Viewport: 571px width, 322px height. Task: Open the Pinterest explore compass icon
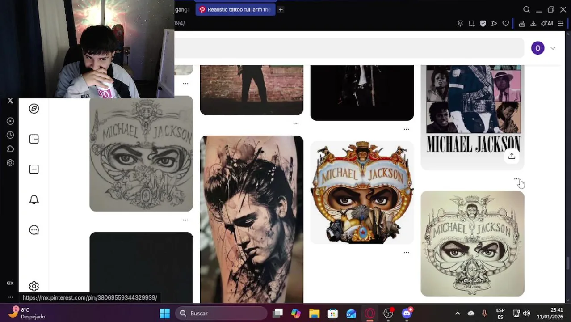(34, 109)
